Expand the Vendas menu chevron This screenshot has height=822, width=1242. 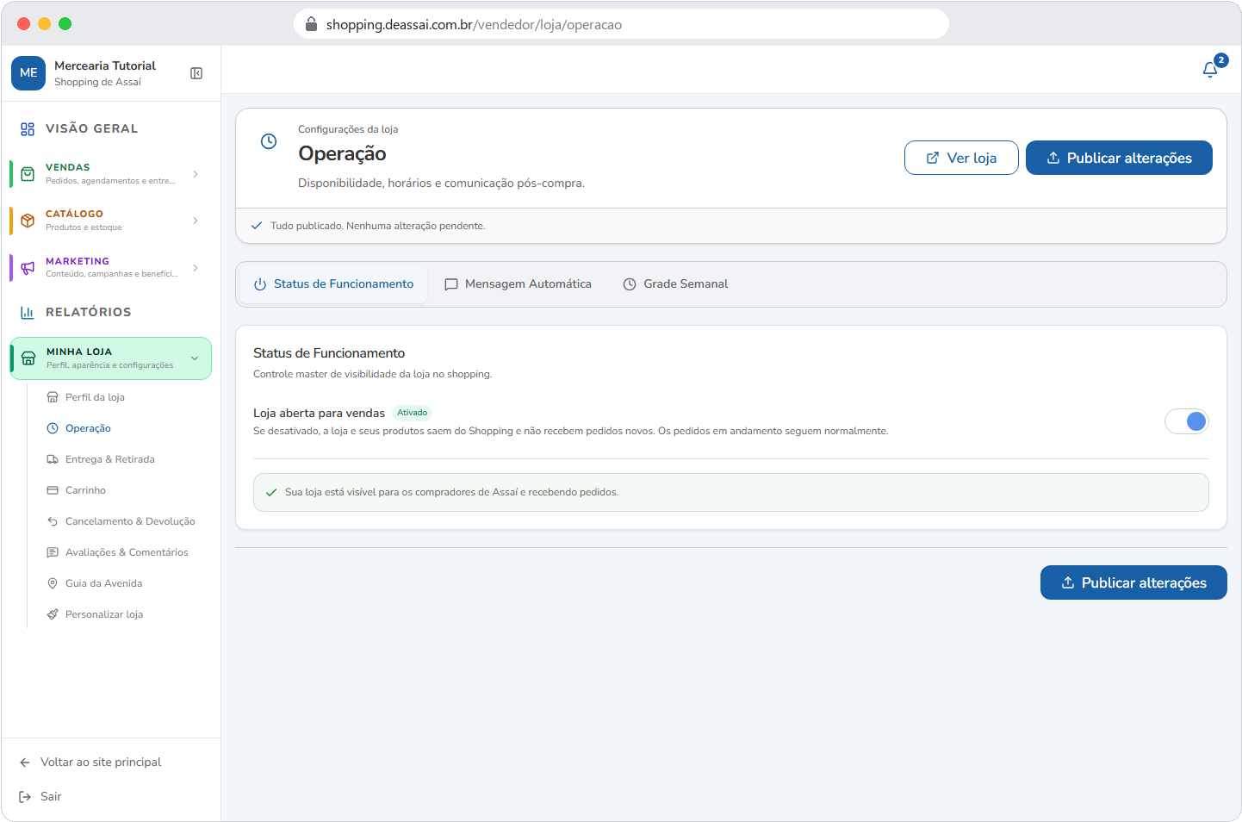click(196, 174)
